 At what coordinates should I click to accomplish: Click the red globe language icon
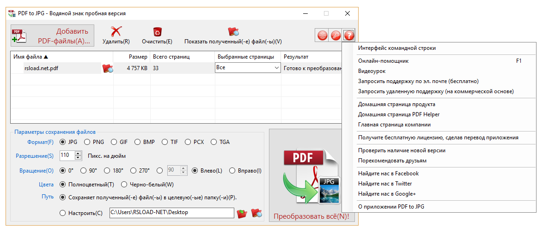pyautogui.click(x=322, y=35)
